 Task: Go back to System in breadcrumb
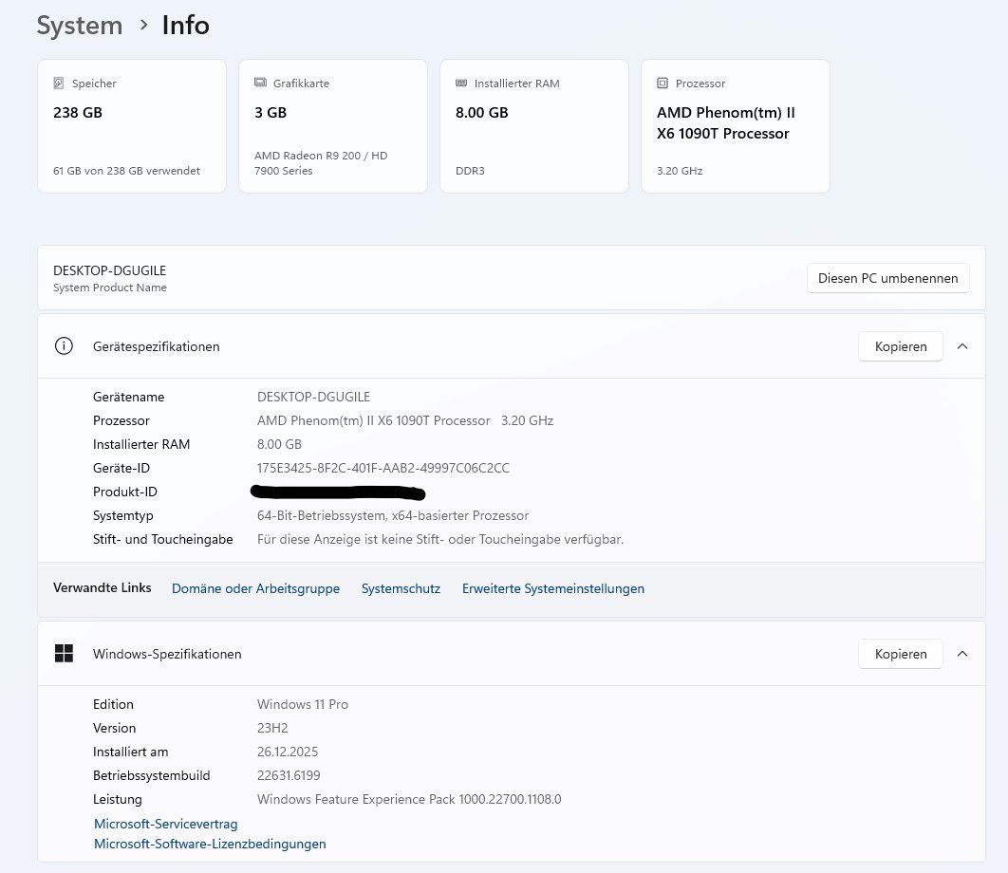[79, 26]
